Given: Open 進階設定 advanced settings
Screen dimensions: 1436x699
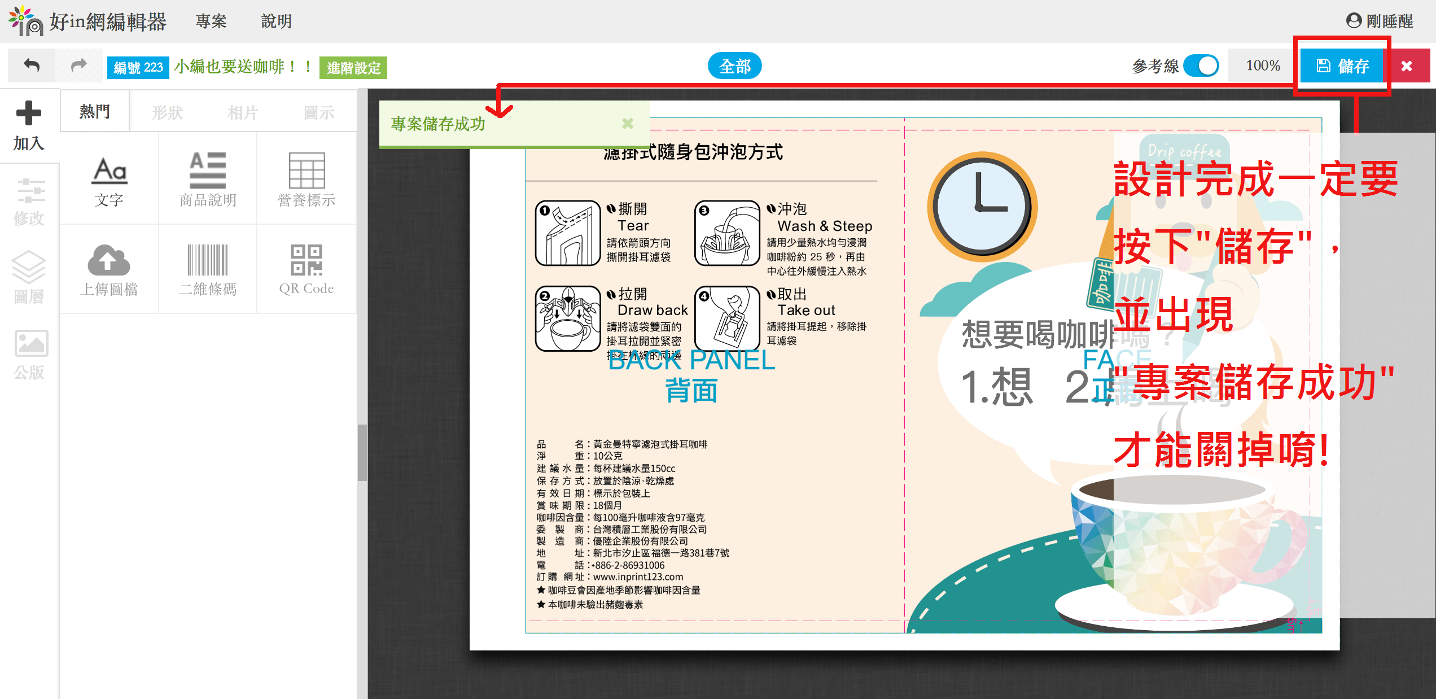Looking at the screenshot, I should (x=353, y=68).
